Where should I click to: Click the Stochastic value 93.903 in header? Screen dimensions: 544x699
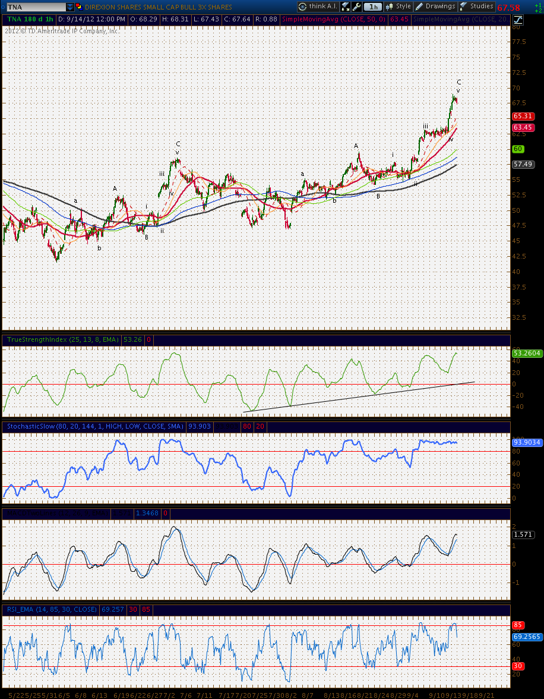point(199,427)
